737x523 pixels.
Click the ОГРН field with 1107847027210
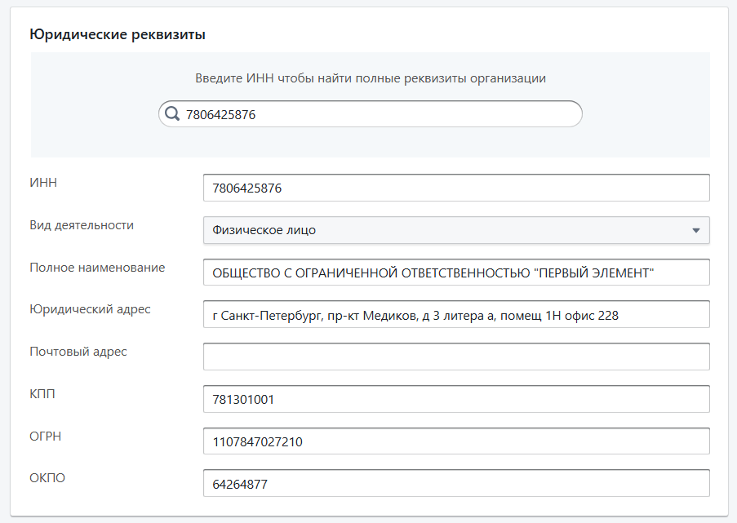coord(455,441)
